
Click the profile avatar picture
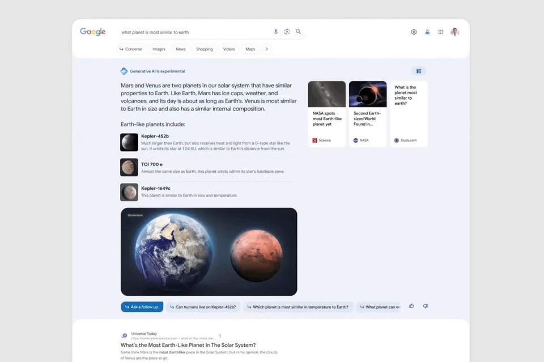[454, 32]
